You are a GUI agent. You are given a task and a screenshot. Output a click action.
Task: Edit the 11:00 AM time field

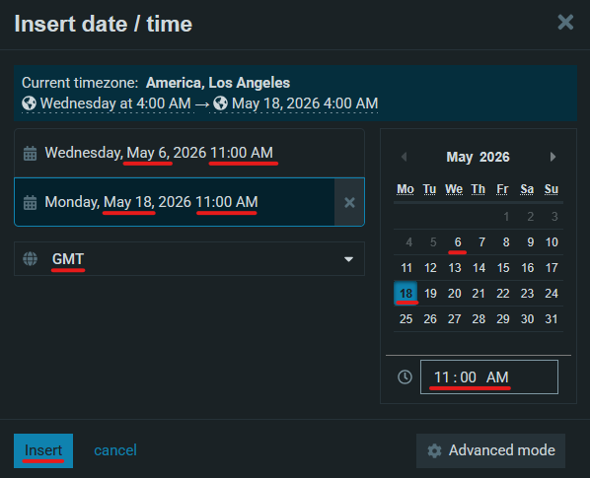click(x=489, y=376)
